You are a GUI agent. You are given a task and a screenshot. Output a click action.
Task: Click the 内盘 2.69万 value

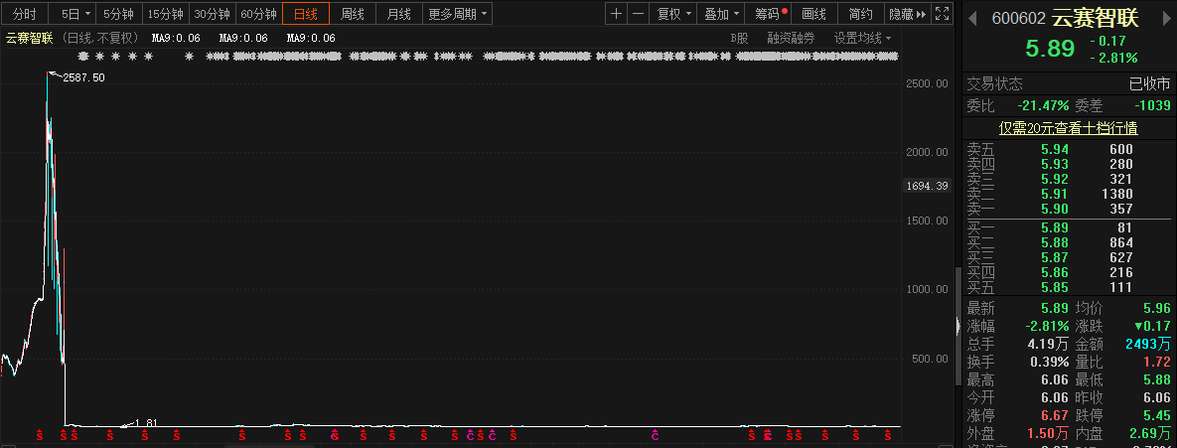[1151, 433]
